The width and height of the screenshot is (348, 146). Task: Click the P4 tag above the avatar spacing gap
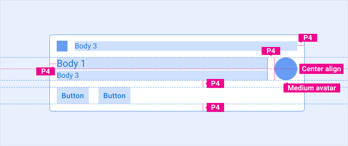pyautogui.click(x=271, y=51)
